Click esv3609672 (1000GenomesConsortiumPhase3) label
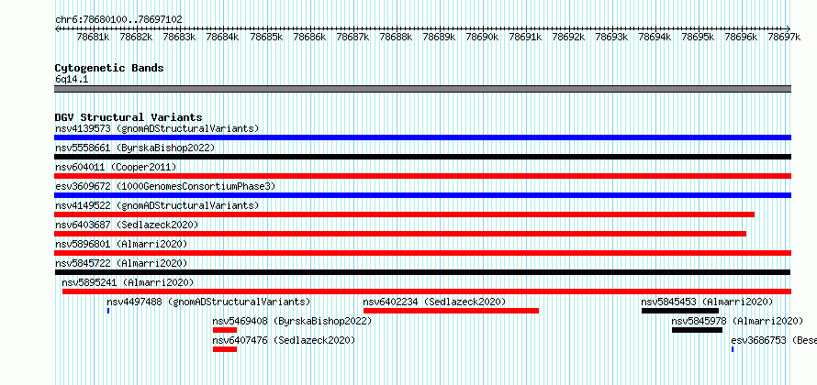This screenshot has height=385, width=817. tap(165, 186)
